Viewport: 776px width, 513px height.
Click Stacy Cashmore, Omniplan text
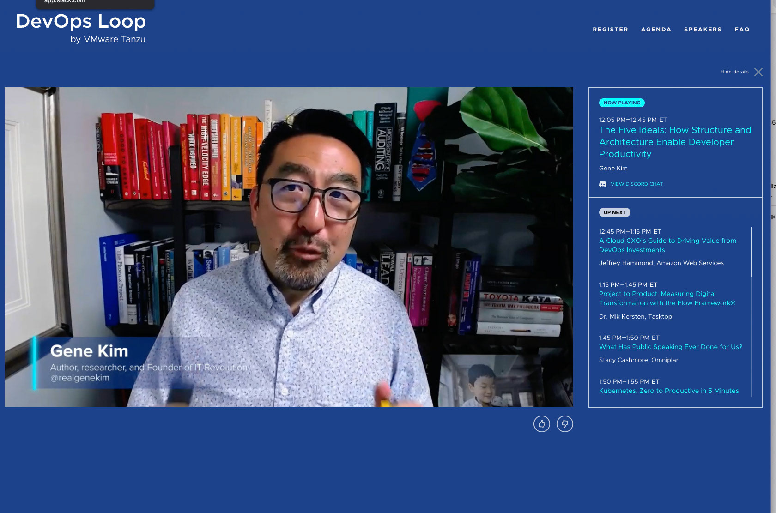[x=639, y=360]
